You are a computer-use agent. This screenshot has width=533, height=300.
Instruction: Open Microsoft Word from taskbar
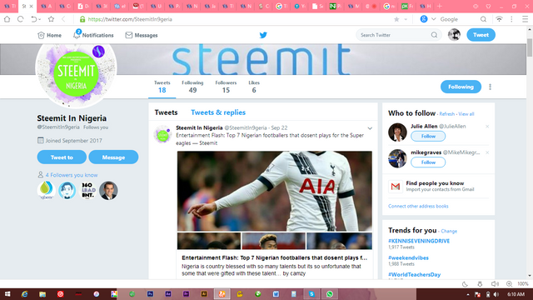(276, 294)
